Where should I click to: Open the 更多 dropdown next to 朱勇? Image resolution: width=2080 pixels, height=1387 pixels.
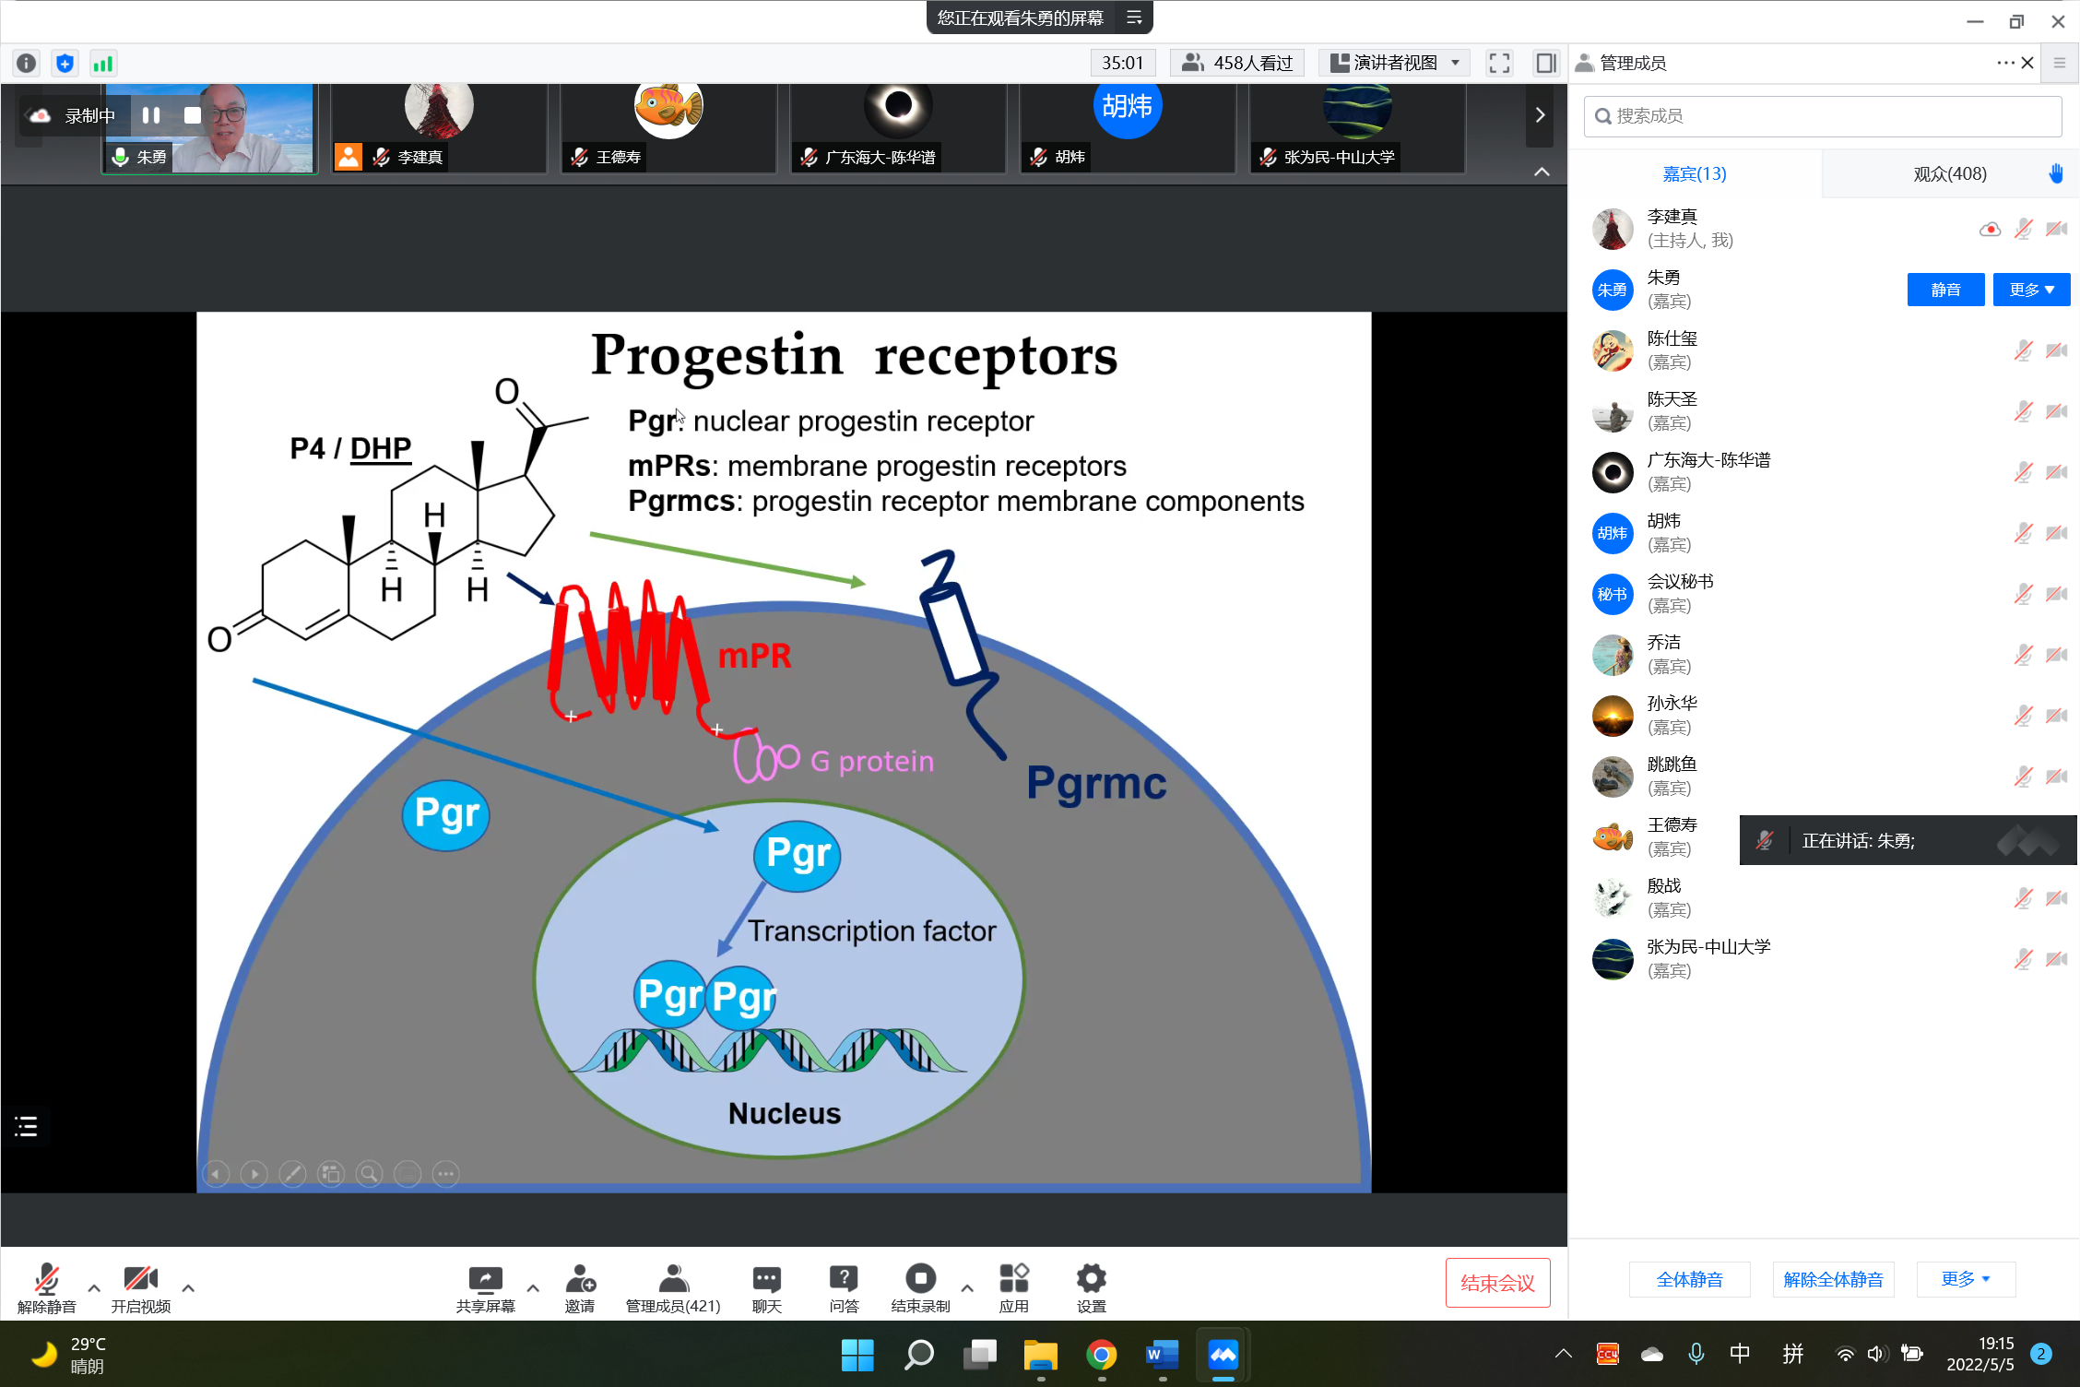[2031, 290]
